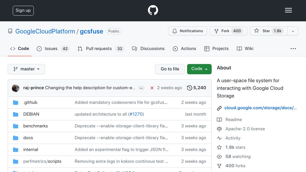Click the 2 weeks ago commit timestamp
This screenshot has width=306, height=172.
[169, 88]
